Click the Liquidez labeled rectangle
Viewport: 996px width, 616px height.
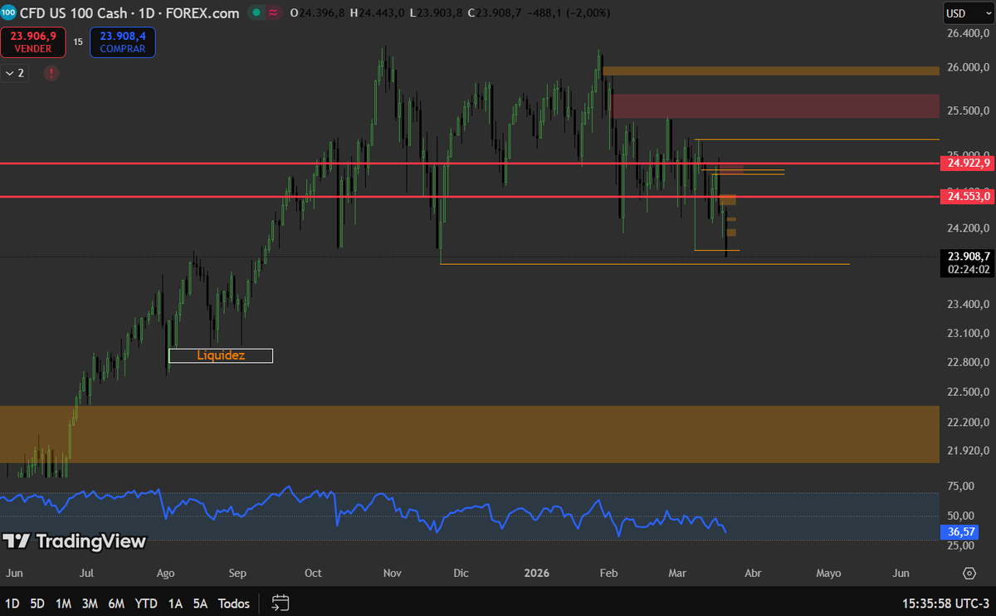pyautogui.click(x=220, y=355)
